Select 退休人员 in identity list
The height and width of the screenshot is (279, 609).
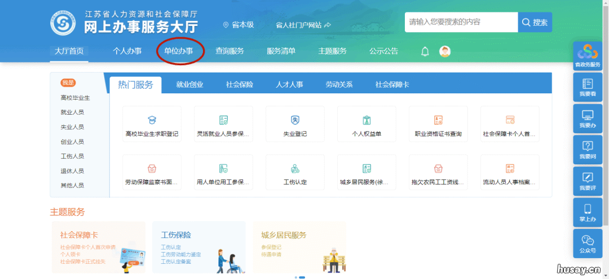click(72, 171)
